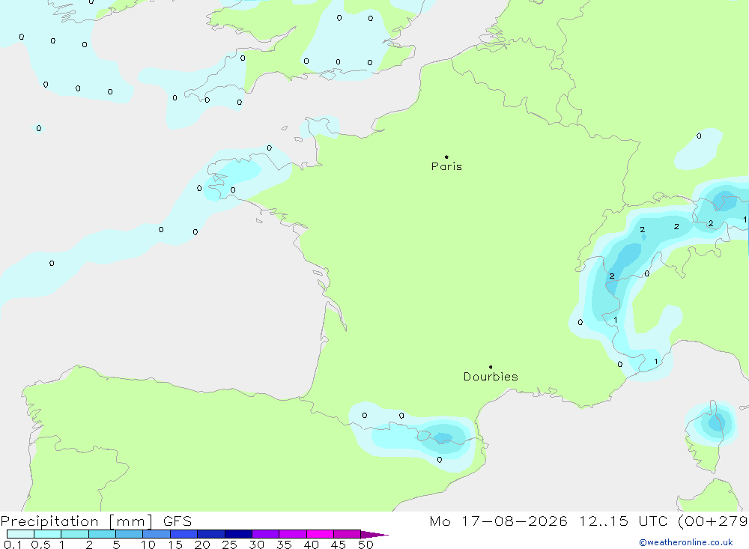
Task: Click legend tick label '0.5'
Action: (40, 545)
